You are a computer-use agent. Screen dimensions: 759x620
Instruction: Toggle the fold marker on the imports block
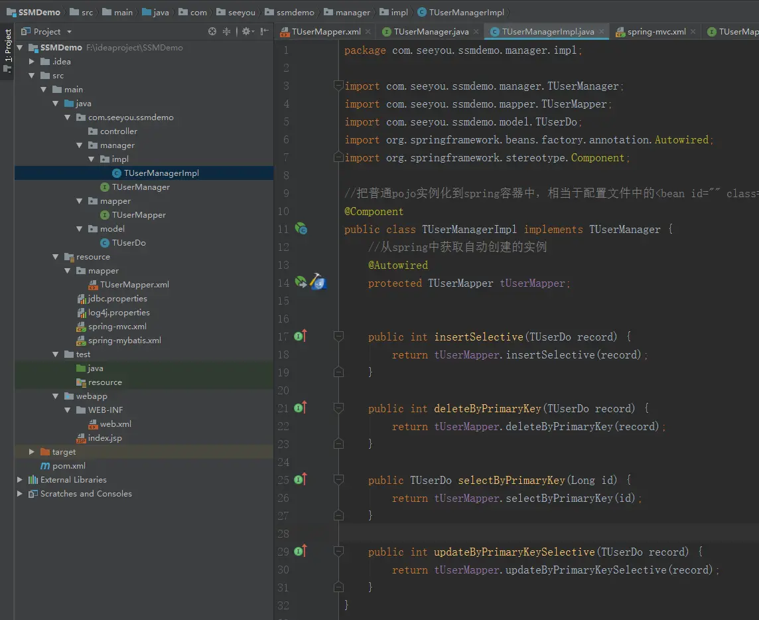pyautogui.click(x=338, y=86)
